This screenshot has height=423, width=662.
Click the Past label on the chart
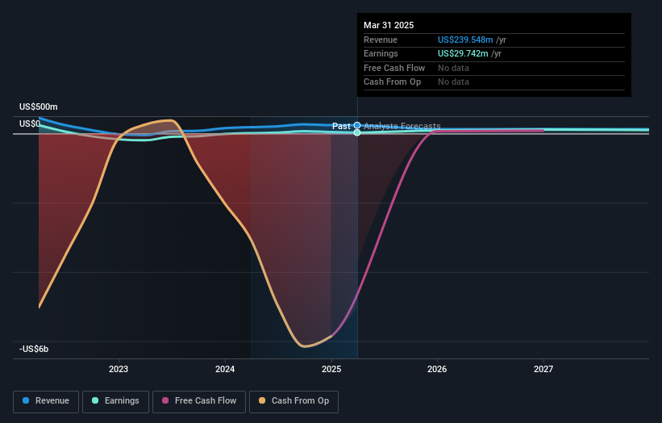341,126
